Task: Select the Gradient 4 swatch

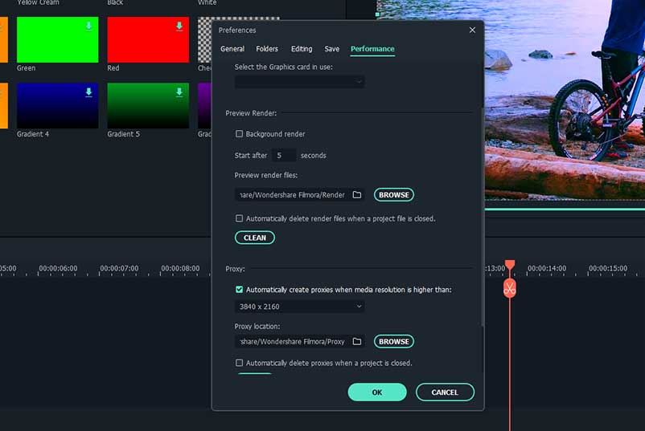Action: (x=58, y=105)
